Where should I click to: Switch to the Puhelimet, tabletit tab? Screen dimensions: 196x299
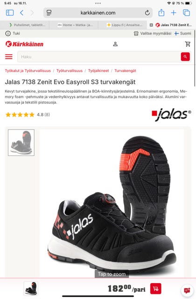[x=28, y=25]
